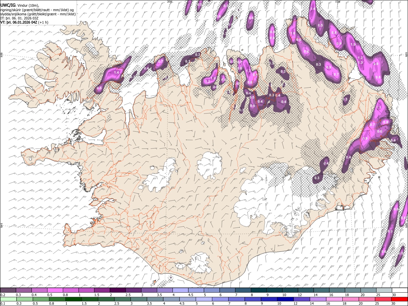This screenshot has width=408, height=306.
Task: Pick the darkest purple 2 swatch in upper scale
Action: point(118,290)
